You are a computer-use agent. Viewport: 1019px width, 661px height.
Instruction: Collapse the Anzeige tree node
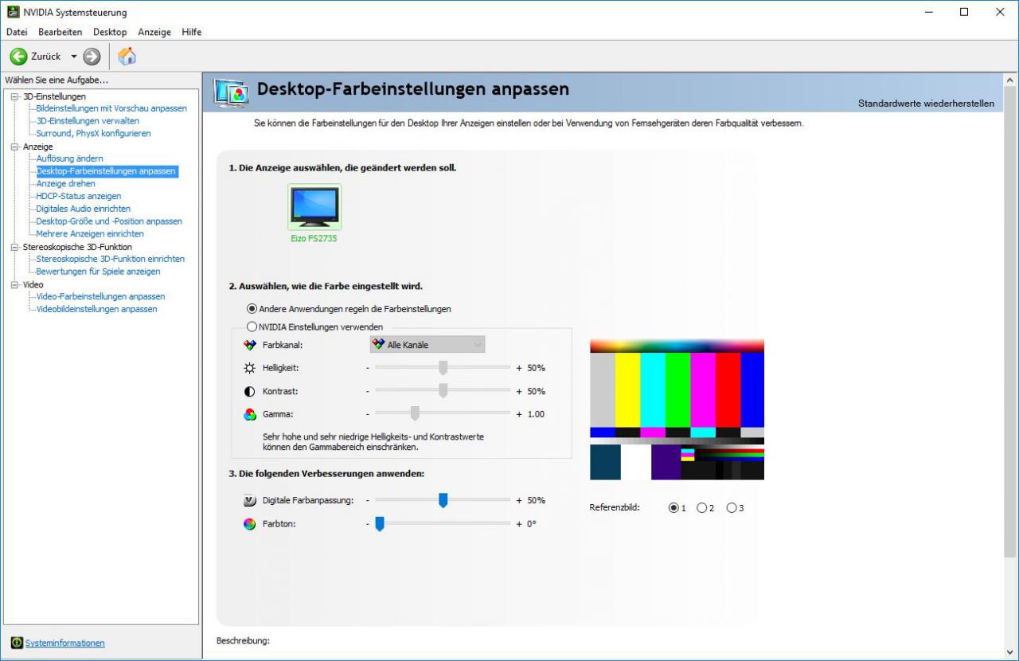point(14,147)
